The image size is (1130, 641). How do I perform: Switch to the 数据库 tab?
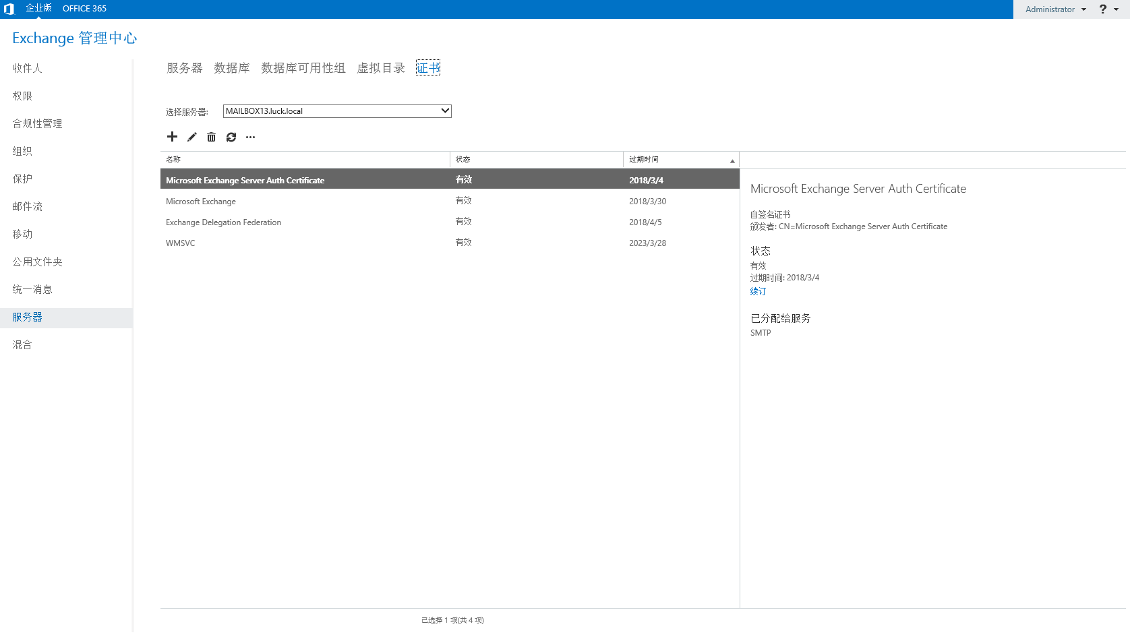coord(232,68)
